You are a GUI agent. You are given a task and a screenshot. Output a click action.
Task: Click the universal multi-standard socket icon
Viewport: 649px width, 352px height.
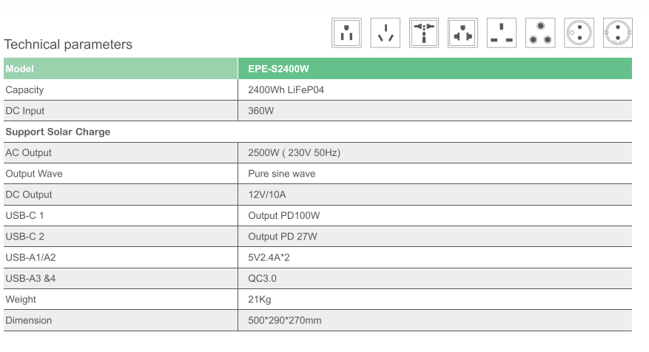point(424,33)
